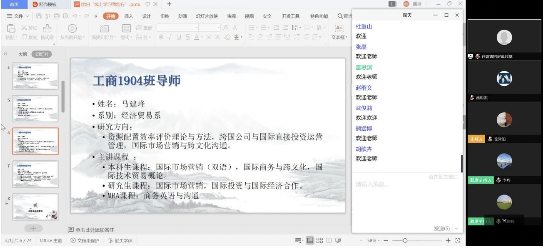Open the send options arrow beside 发送(S)
Screen dimensions: 545x248
coord(456,229)
